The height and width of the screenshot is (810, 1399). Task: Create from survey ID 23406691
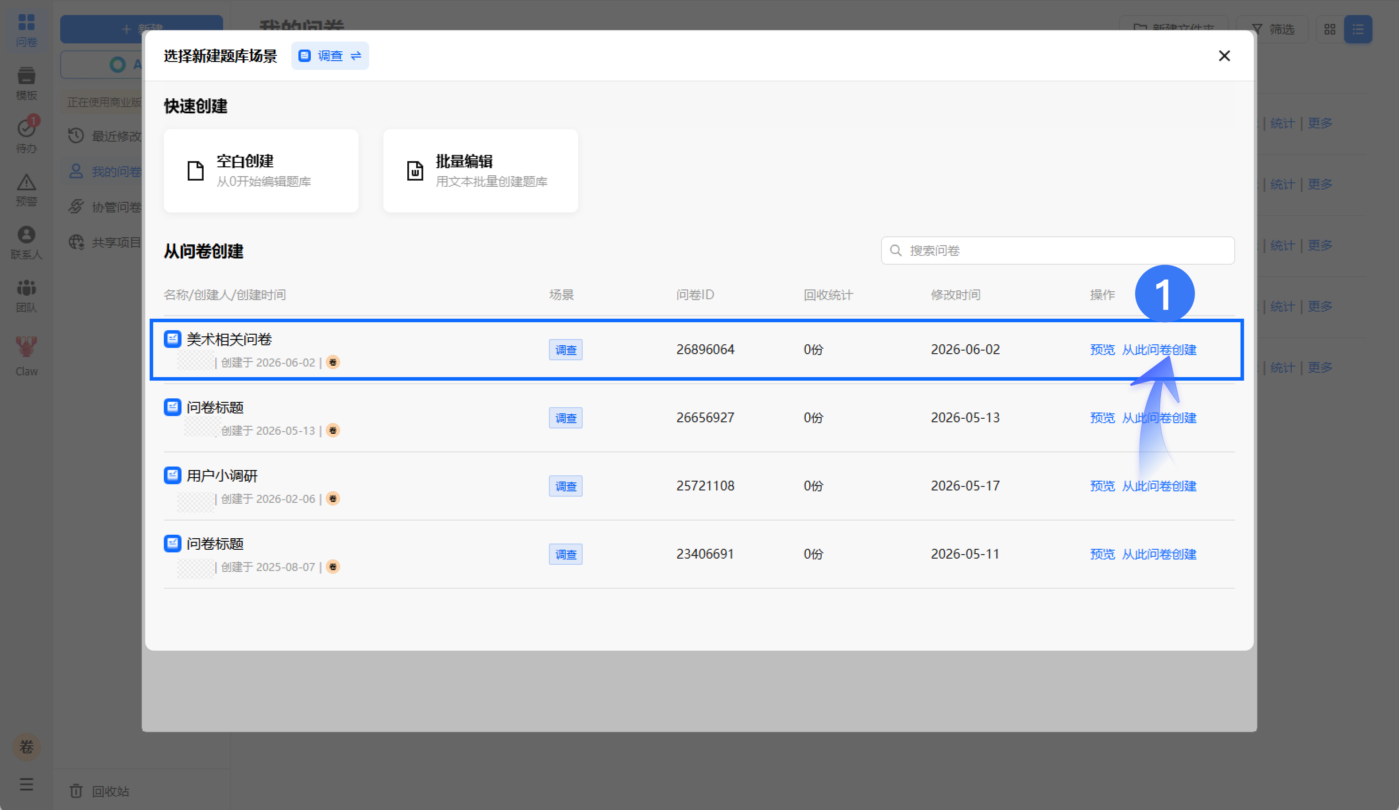coord(1159,554)
